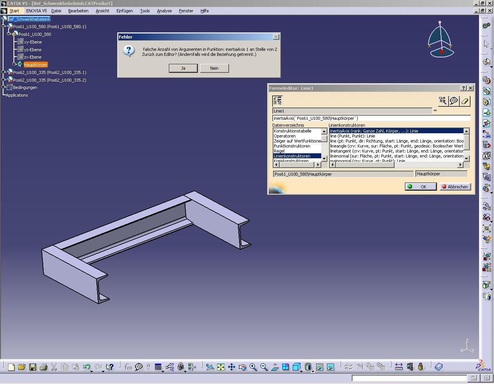Save using the floppy disk icon
Viewport: 494px width, 384px height.
click(x=33, y=367)
